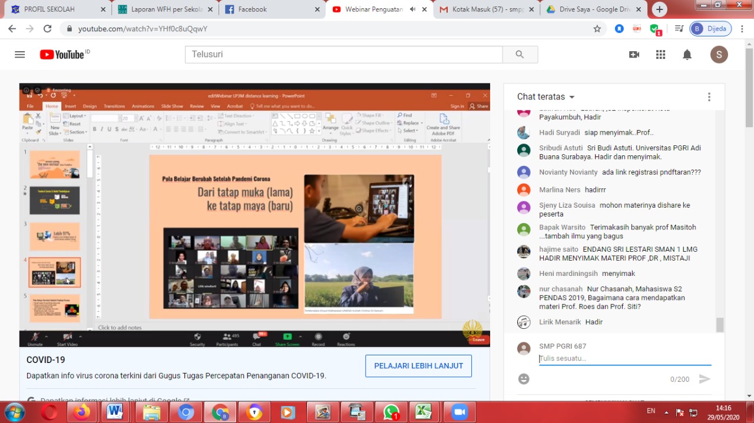Click the webinar video player

[x=254, y=215]
